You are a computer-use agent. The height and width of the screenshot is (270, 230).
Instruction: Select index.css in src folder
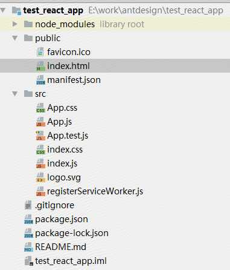pyautogui.click(x=65, y=150)
